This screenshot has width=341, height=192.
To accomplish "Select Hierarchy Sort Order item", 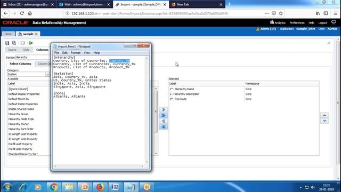I will click(21, 129).
